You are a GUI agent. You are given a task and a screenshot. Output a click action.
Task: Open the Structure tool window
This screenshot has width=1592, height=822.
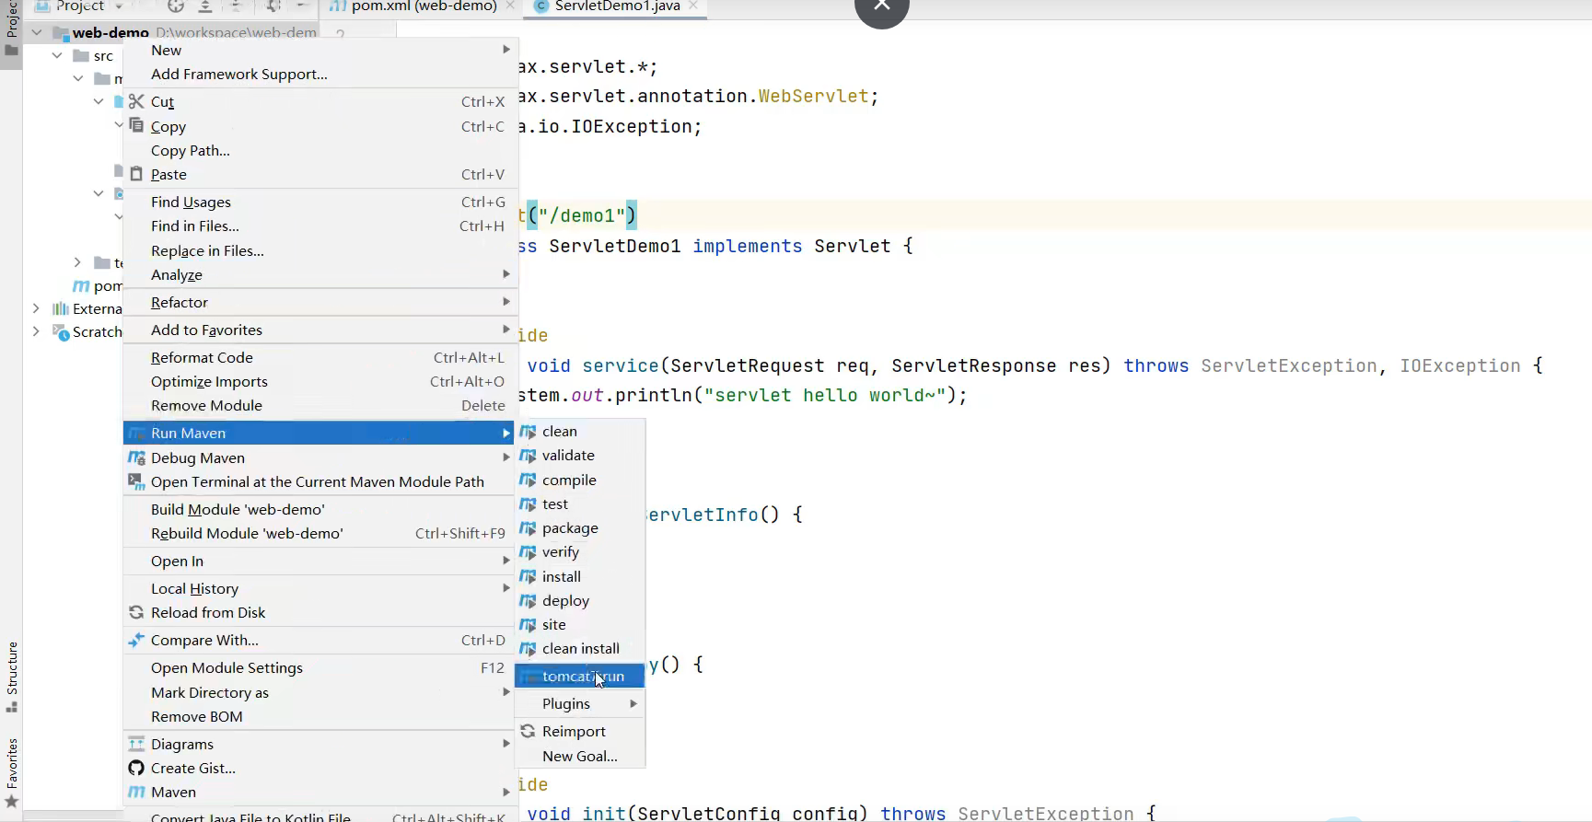point(12,676)
